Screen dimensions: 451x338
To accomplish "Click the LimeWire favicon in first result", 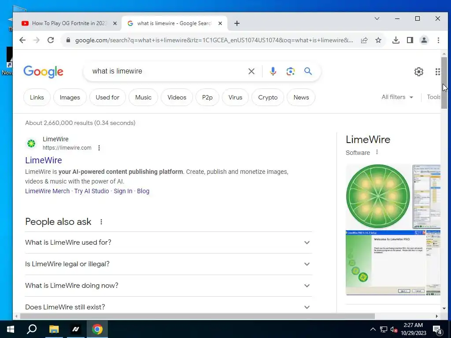I will (31, 143).
